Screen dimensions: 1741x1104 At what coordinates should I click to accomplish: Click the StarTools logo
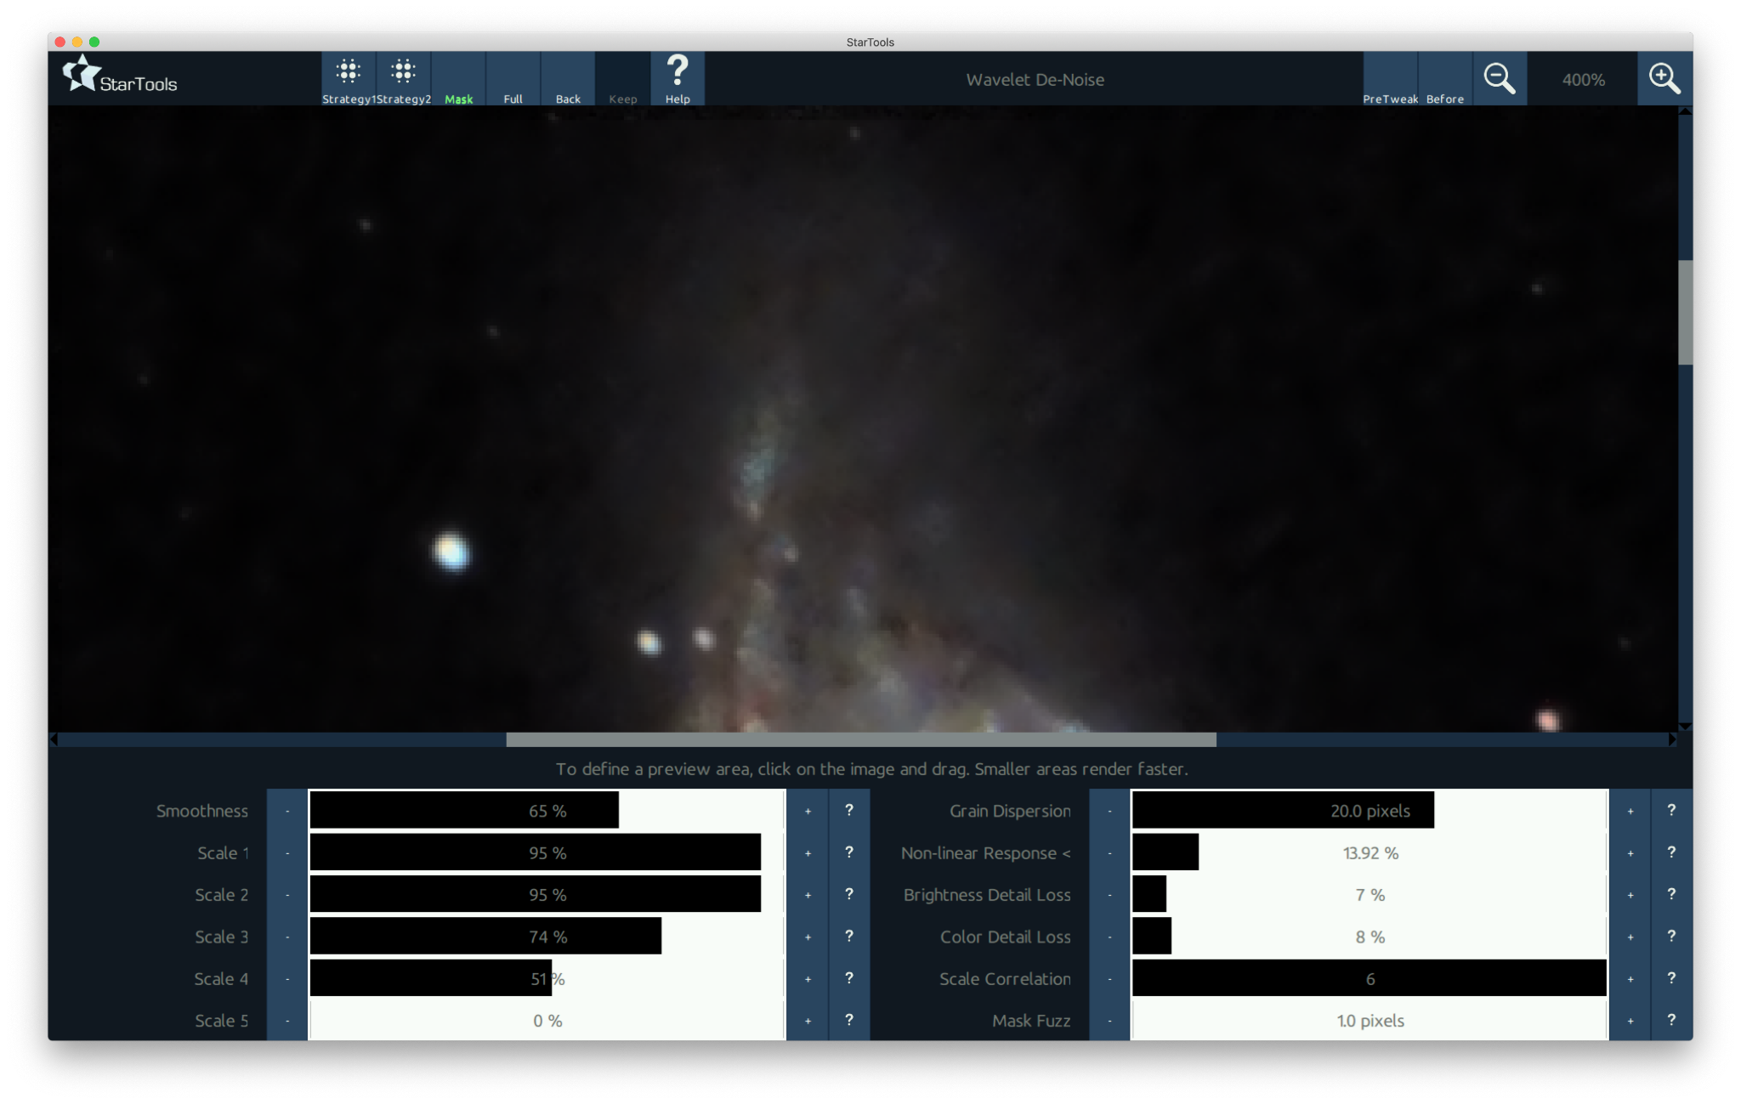click(120, 76)
